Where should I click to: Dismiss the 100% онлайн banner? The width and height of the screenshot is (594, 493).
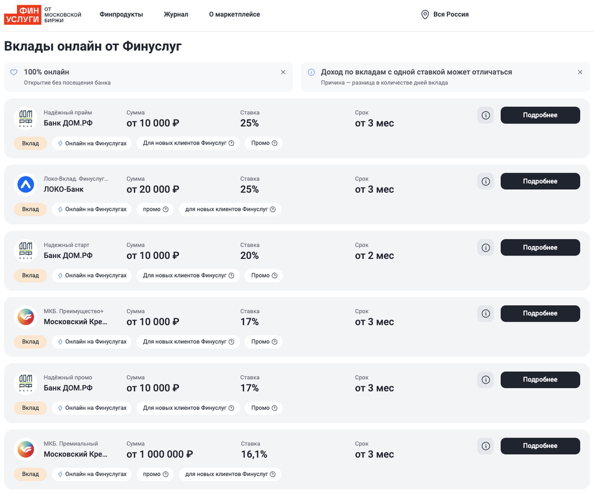(283, 72)
